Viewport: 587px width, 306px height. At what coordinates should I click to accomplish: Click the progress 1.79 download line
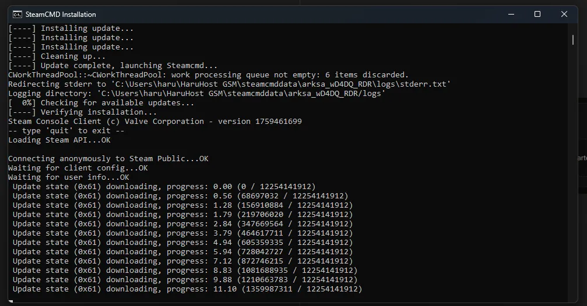[x=182, y=215]
